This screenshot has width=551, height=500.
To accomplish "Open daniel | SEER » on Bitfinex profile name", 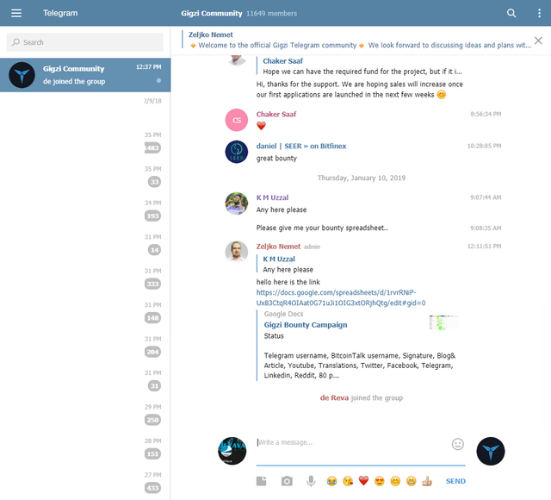I will pyautogui.click(x=301, y=146).
